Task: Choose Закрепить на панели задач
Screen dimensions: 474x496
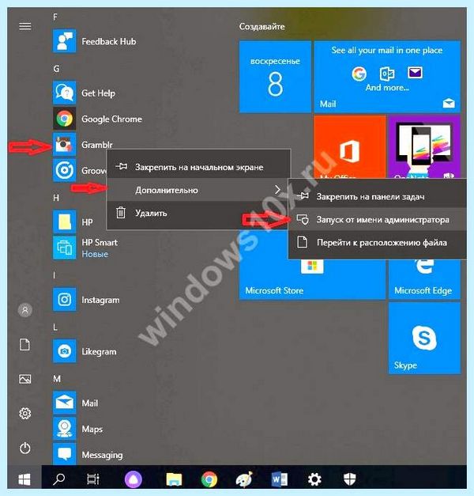Action: [378, 196]
